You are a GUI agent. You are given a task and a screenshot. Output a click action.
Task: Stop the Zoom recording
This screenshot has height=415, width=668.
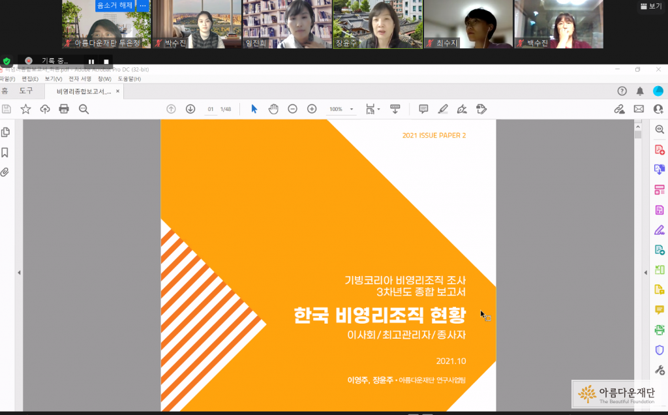(106, 61)
